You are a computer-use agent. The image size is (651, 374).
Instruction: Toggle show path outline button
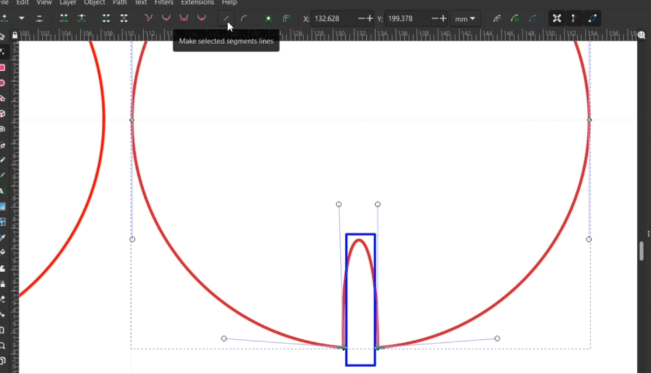(x=593, y=18)
